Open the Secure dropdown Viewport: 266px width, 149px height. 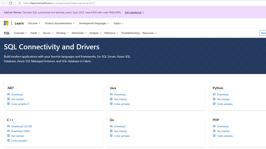pyautogui.click(x=48, y=33)
